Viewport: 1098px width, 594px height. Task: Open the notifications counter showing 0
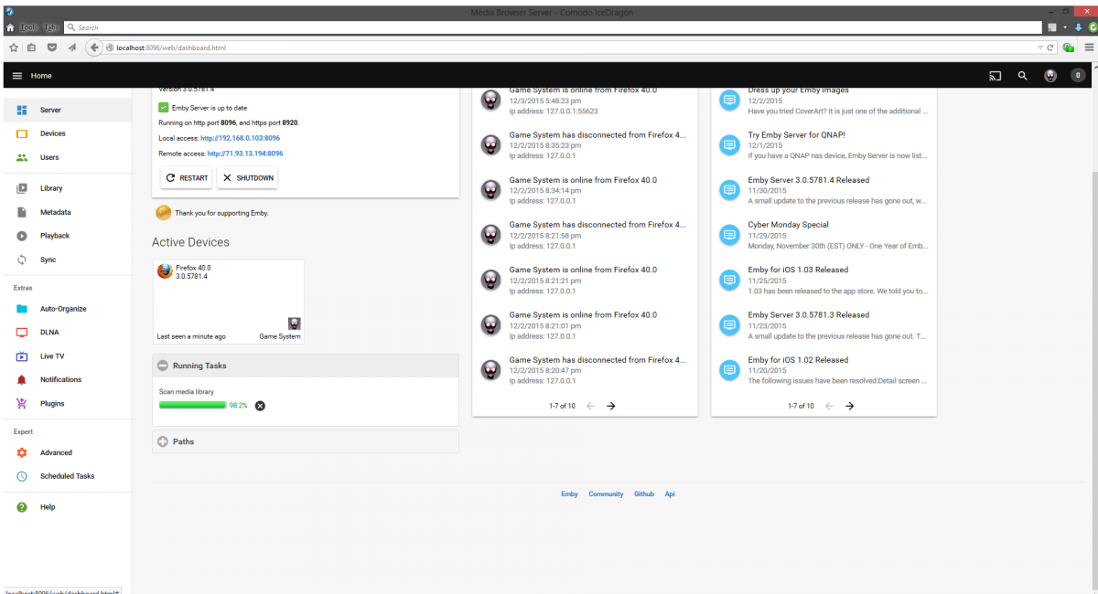click(1078, 76)
